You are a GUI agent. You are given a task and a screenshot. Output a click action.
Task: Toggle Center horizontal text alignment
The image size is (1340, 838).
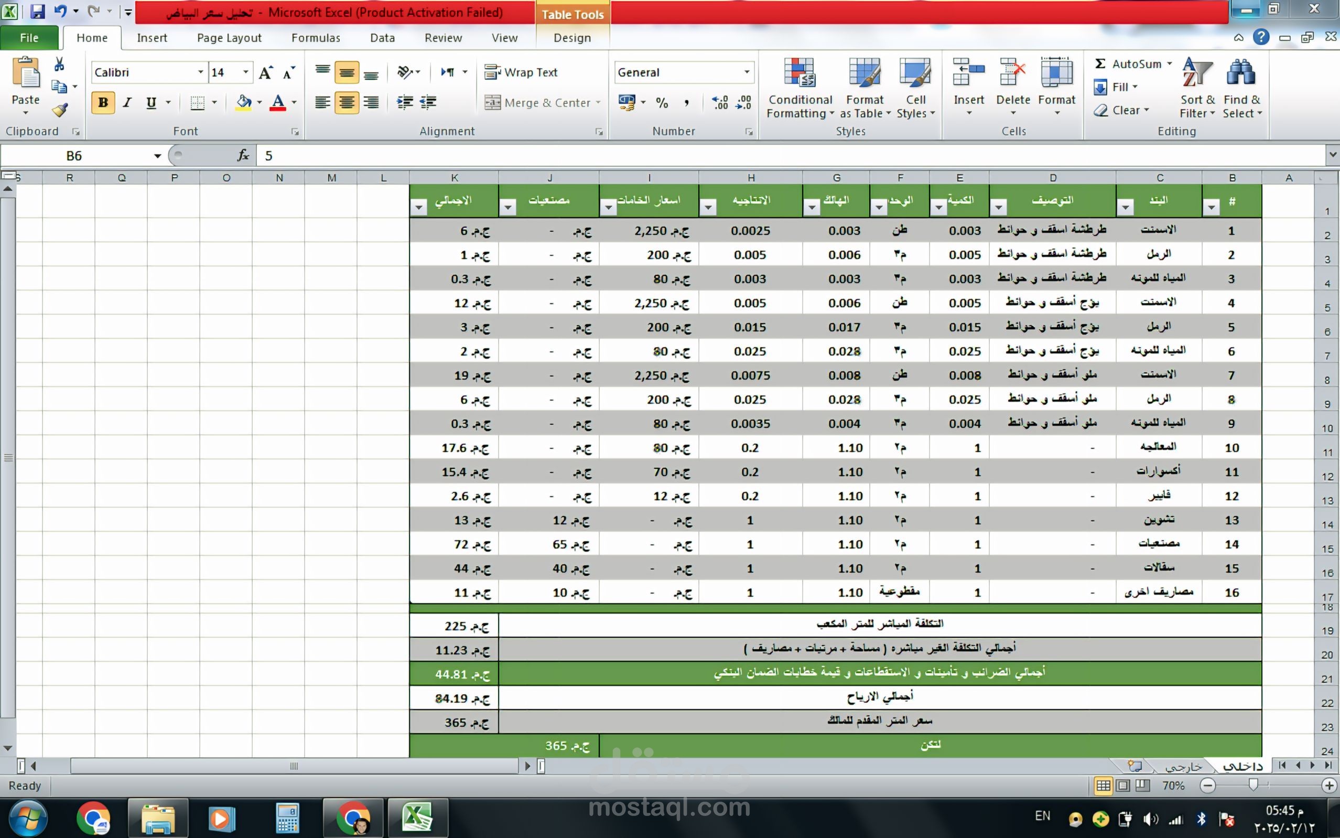347,103
